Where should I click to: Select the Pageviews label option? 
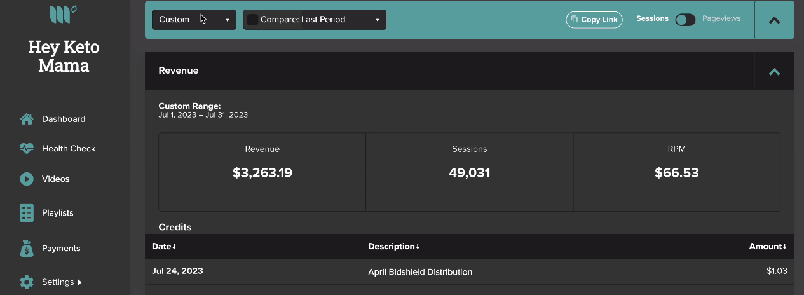pyautogui.click(x=721, y=19)
